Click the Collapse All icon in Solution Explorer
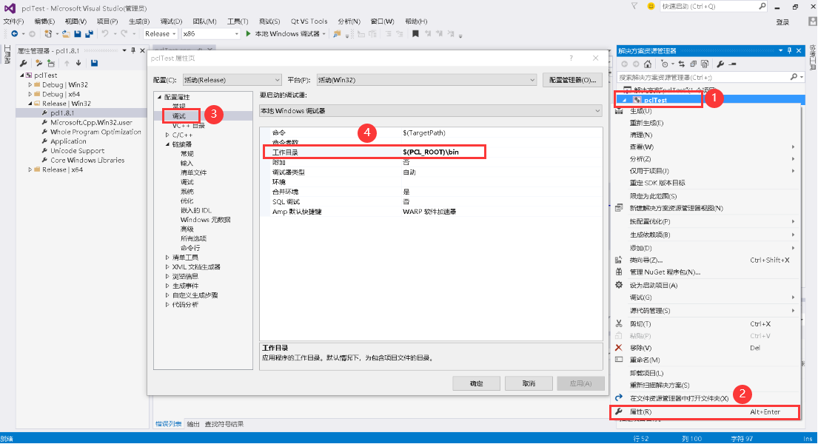The height and width of the screenshot is (444, 818). (694, 64)
